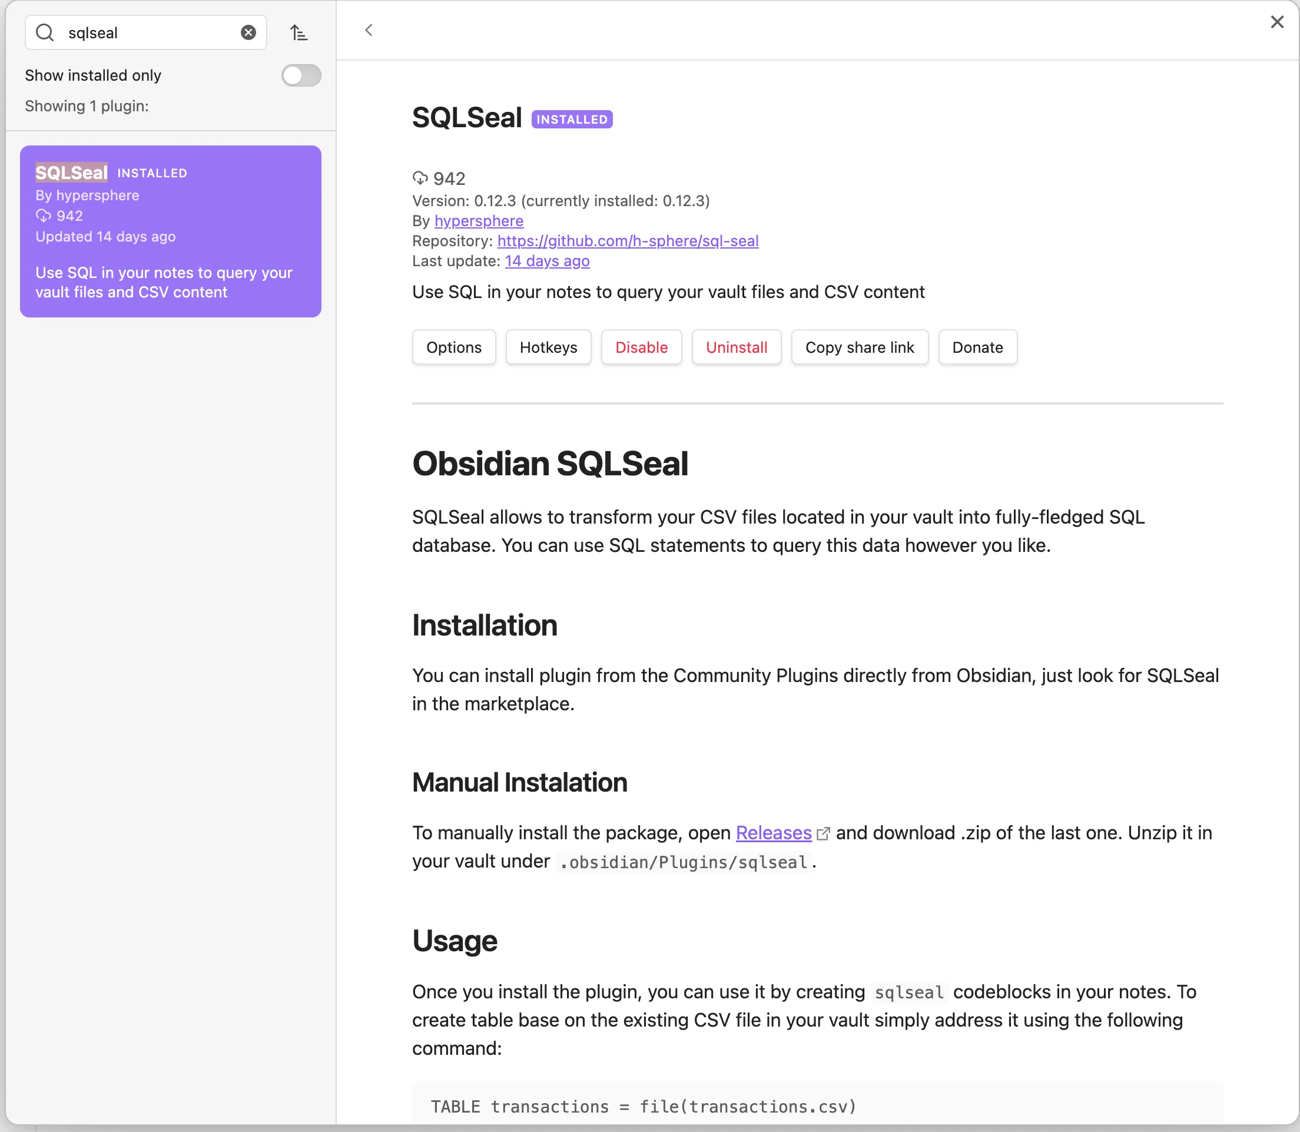The width and height of the screenshot is (1300, 1132).
Task: Clear the sqlseal search query
Action: (x=248, y=33)
